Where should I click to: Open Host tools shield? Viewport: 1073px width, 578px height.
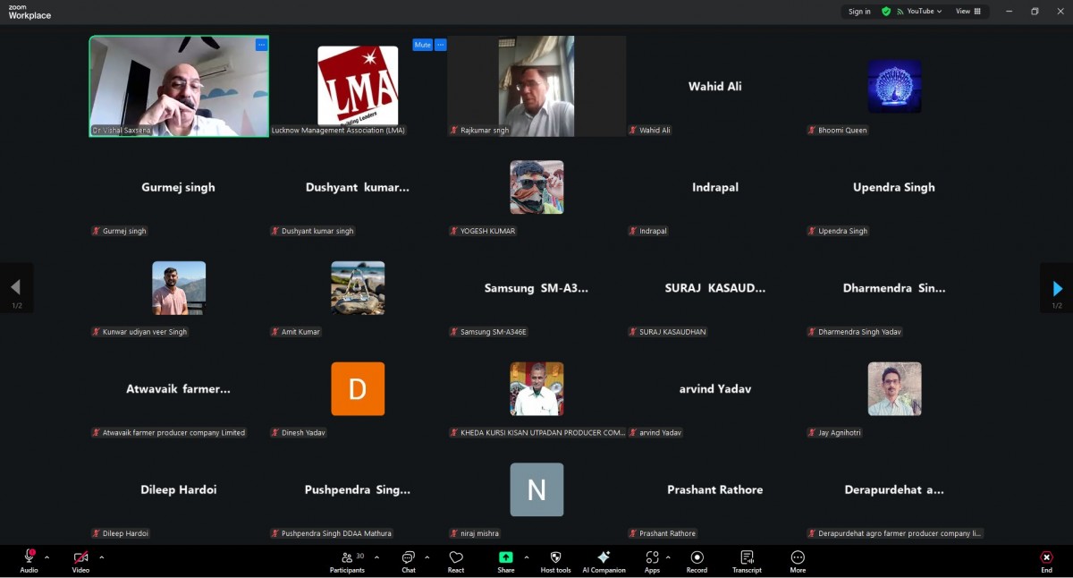coord(555,561)
